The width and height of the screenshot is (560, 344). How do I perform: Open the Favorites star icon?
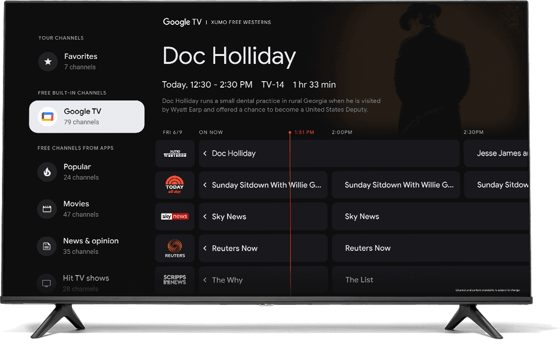coord(48,61)
